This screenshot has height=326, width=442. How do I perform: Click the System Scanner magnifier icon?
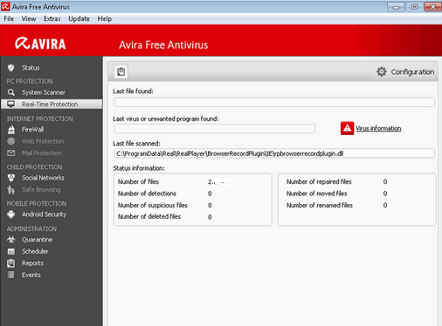[x=11, y=92]
